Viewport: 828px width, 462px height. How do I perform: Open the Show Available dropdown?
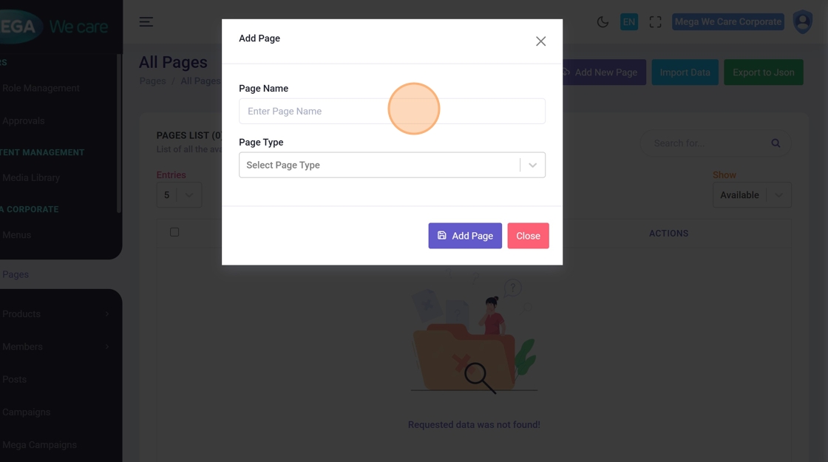(751, 195)
